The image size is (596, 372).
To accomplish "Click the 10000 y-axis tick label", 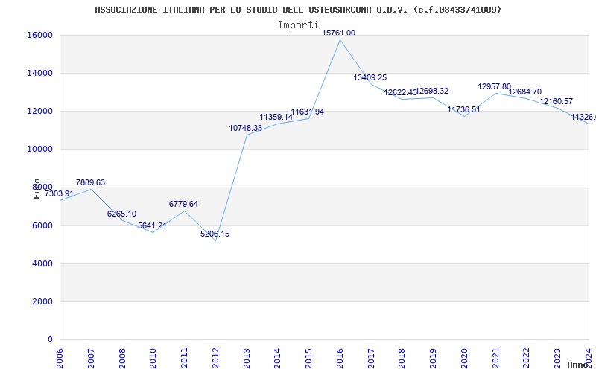I will coord(39,150).
